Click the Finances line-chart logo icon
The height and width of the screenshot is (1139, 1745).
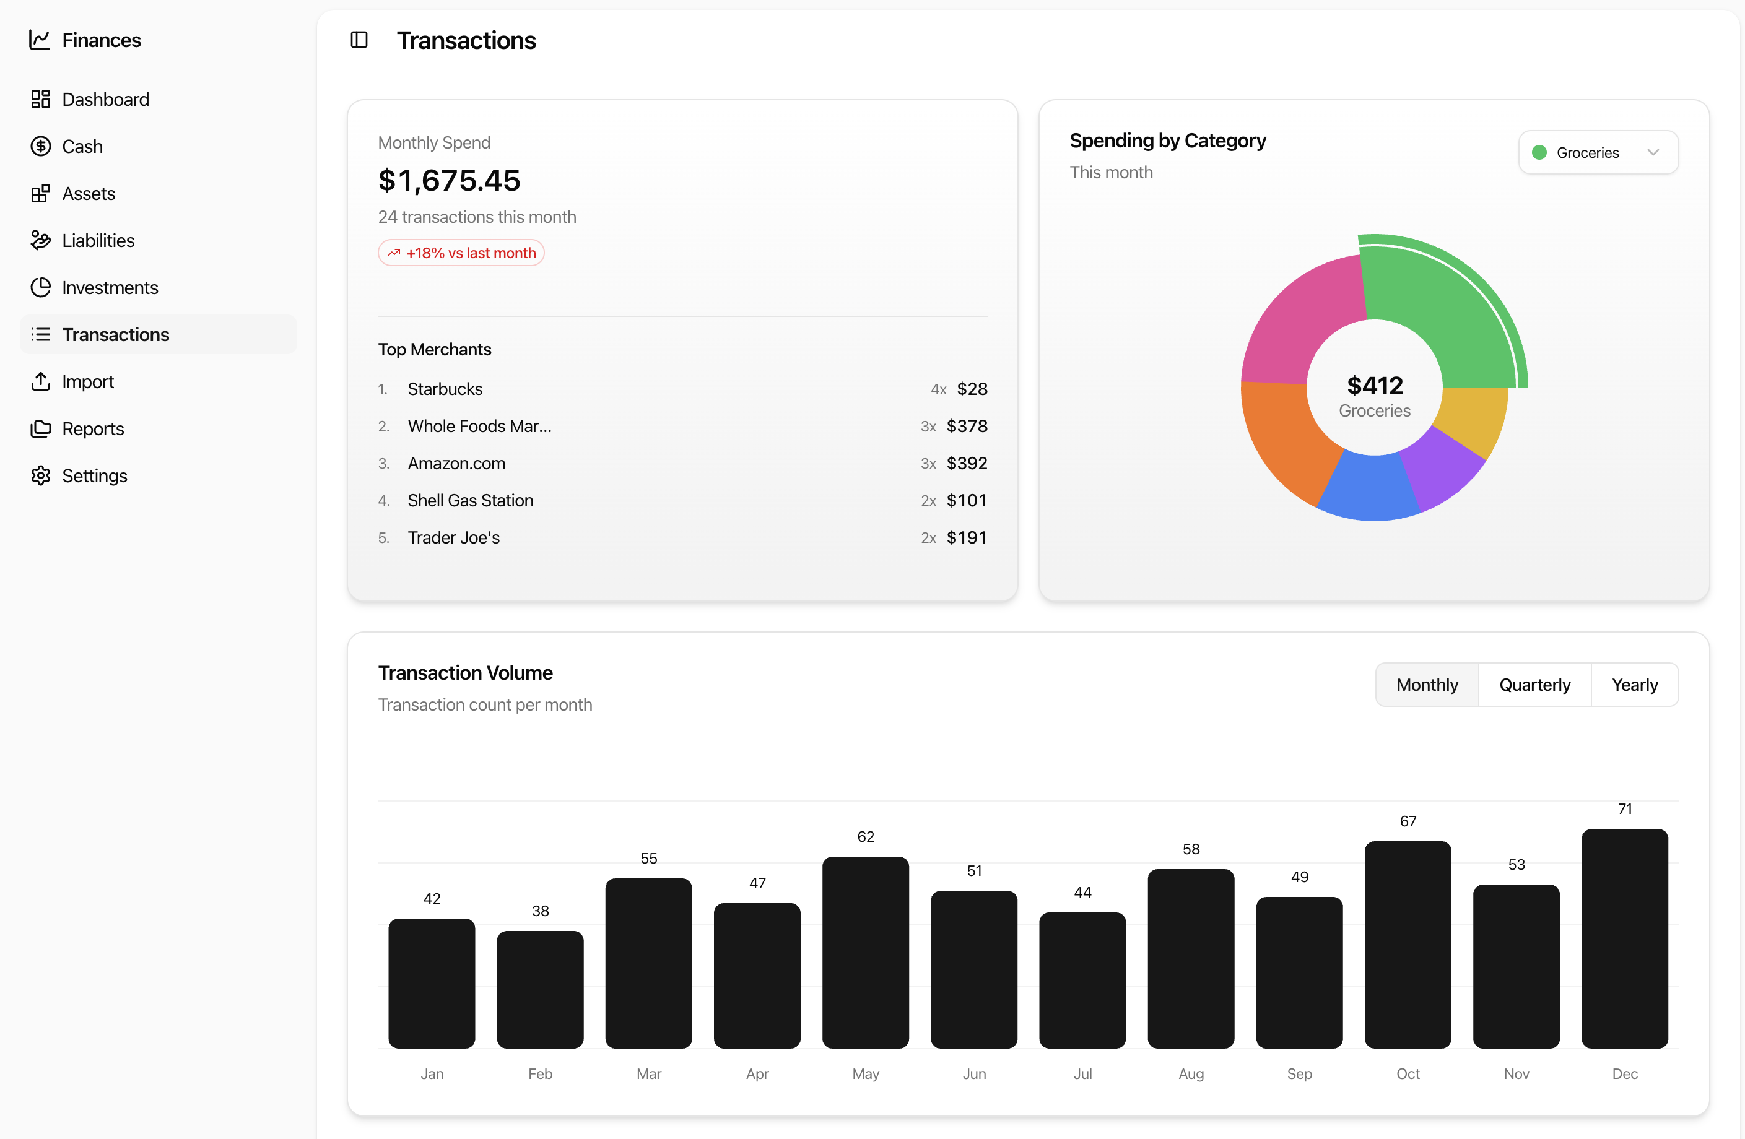(40, 40)
